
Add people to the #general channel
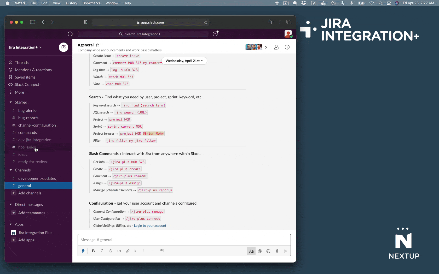point(277,47)
